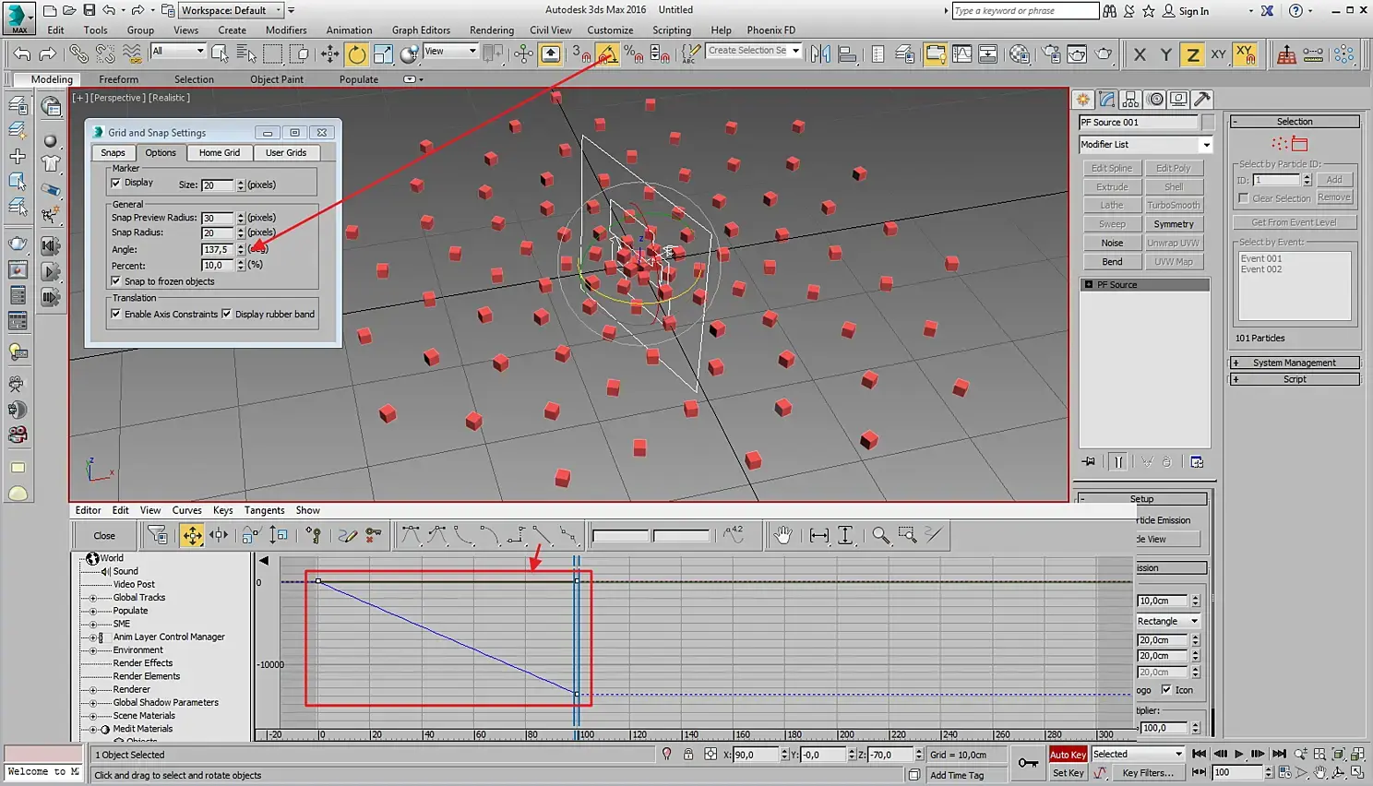Click the Auto Key button
Screen dimensions: 1373x786
coord(1068,755)
